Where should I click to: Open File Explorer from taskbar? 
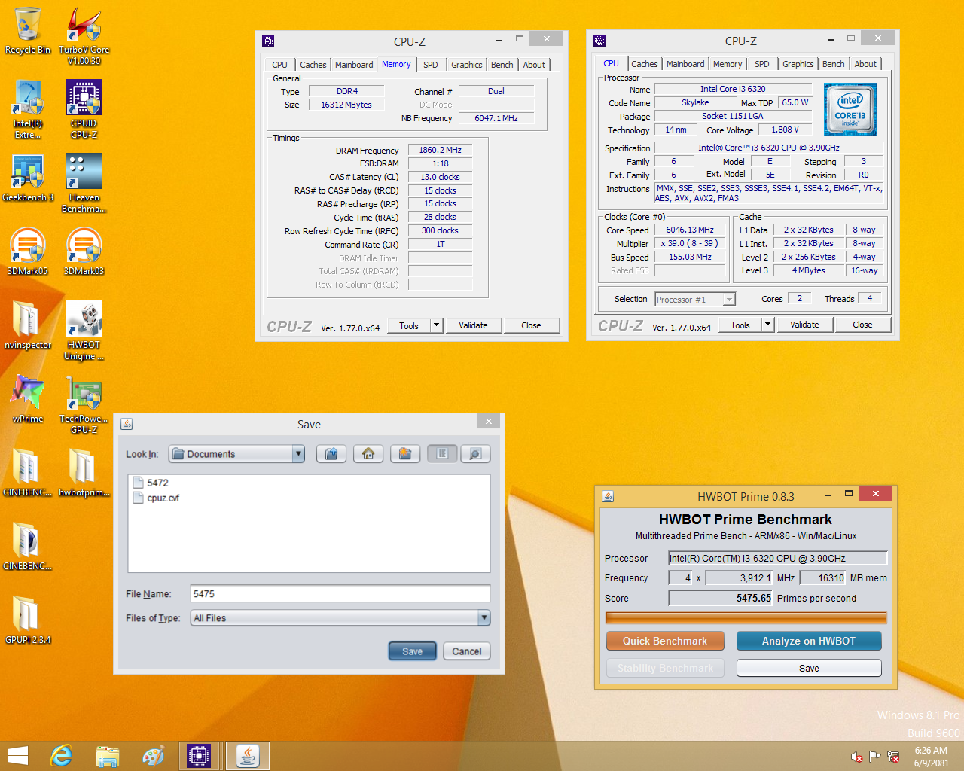click(x=108, y=756)
